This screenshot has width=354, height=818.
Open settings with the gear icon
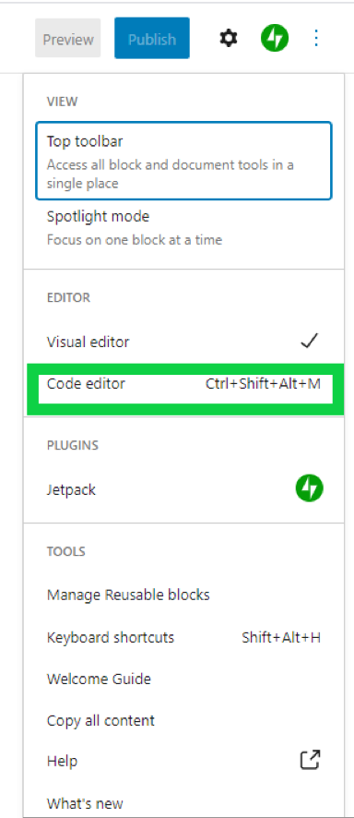point(228,39)
